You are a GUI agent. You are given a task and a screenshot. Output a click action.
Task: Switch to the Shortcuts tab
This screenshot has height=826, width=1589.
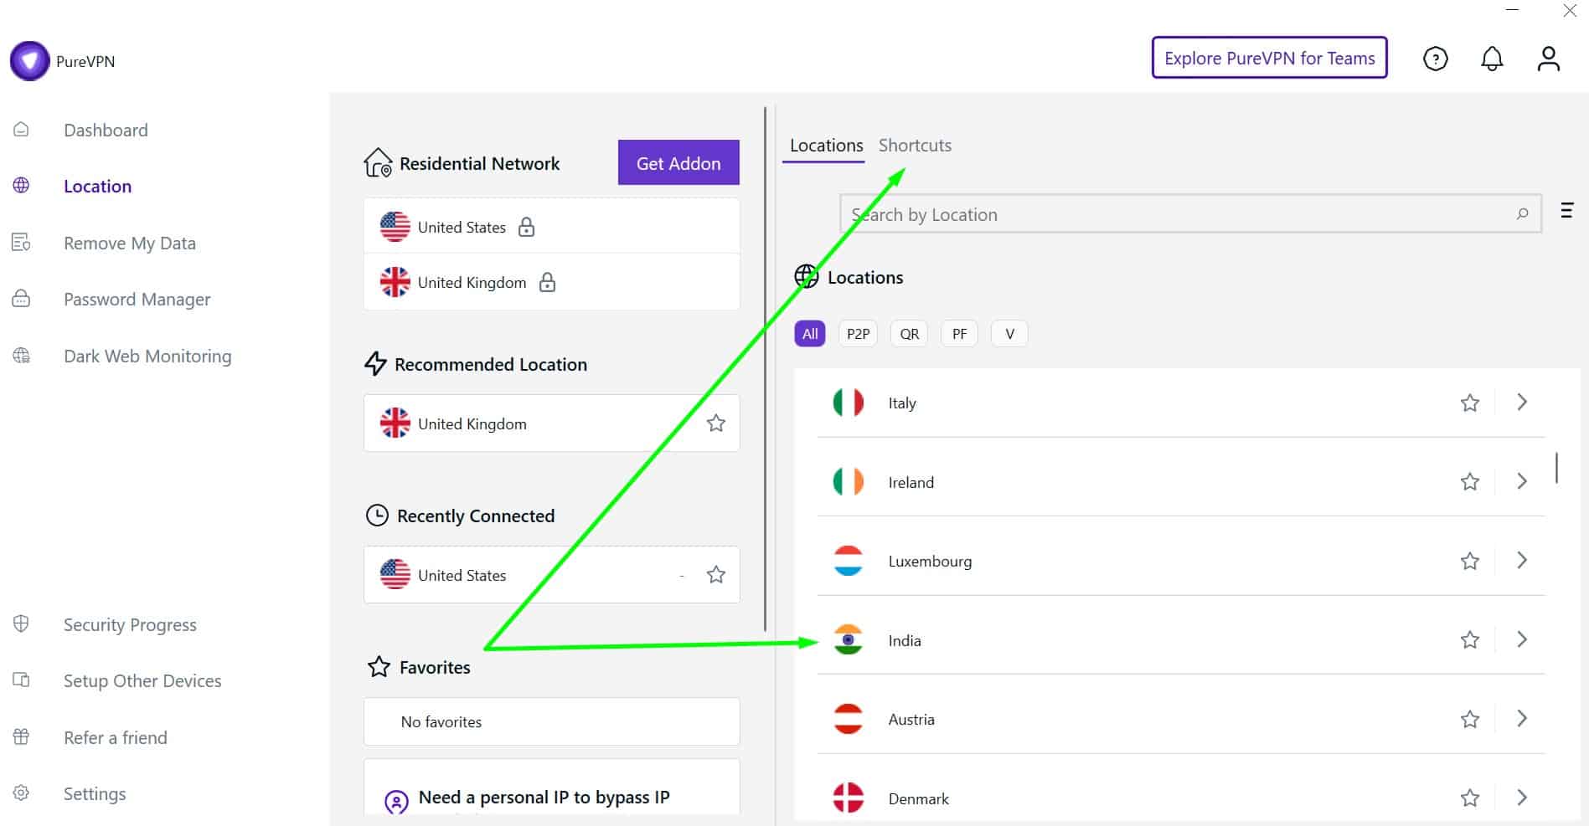click(x=915, y=146)
